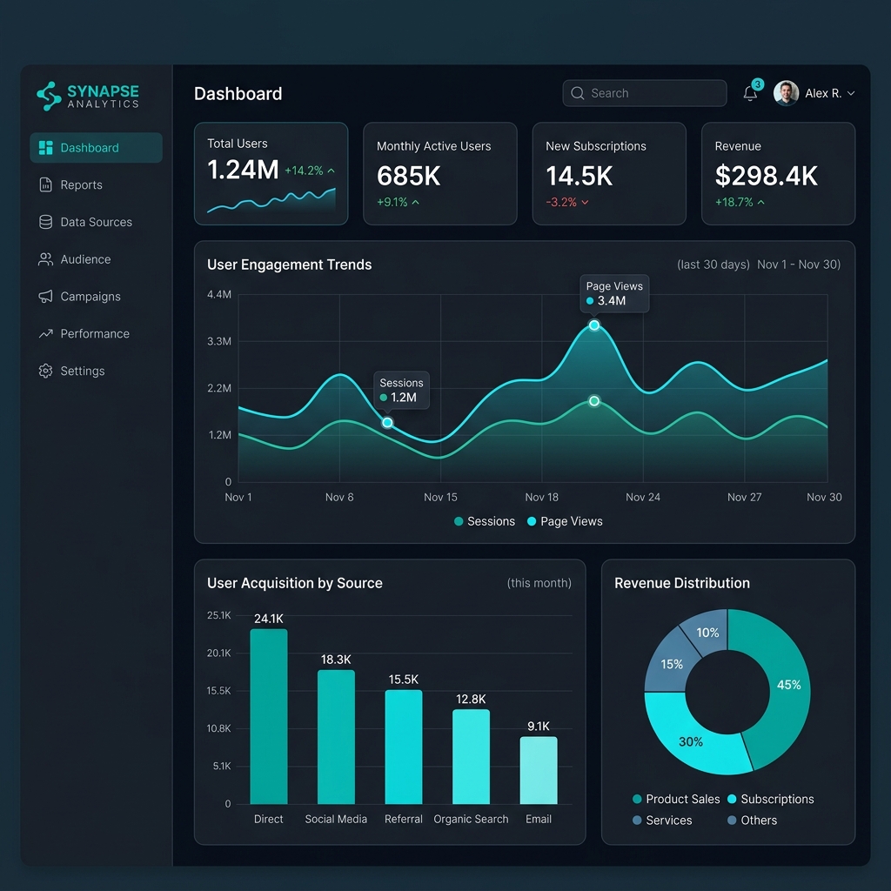Viewport: 891px width, 891px height.
Task: Click the Revenue Distribution title
Action: pyautogui.click(x=682, y=583)
